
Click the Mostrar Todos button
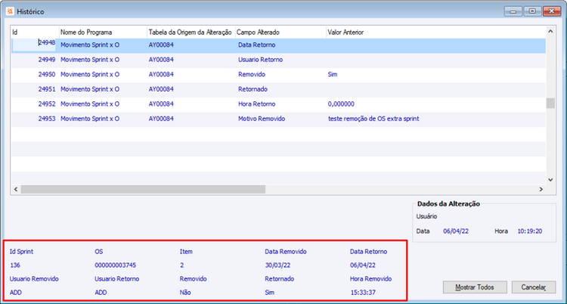(475, 287)
